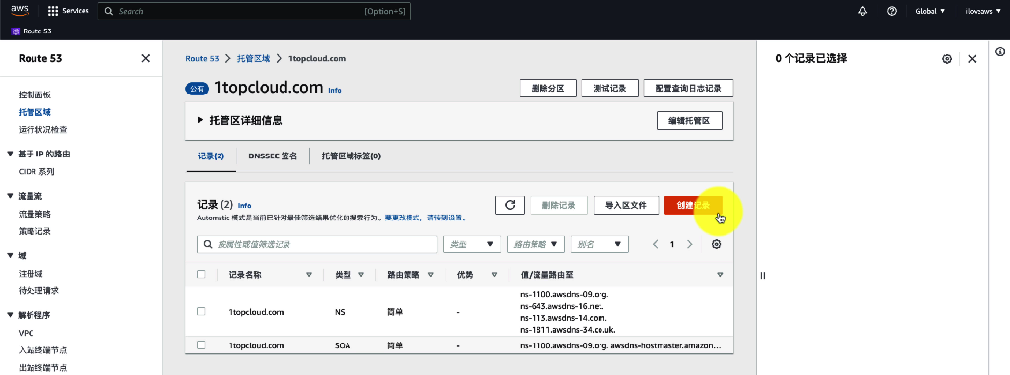Screen dimensions: 1010x375
Task: Go to the previous records page
Action: pyautogui.click(x=655, y=244)
